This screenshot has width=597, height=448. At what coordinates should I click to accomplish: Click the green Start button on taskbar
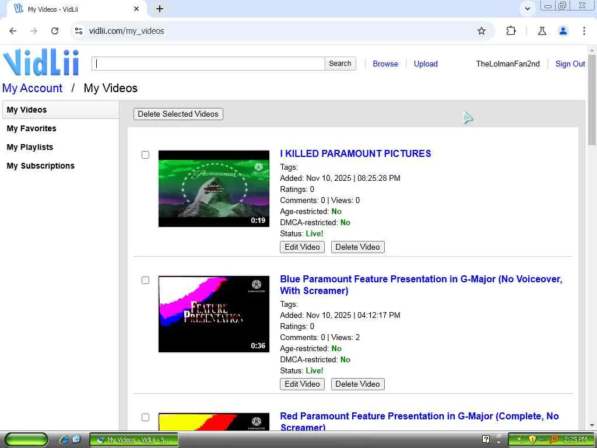coord(26,440)
